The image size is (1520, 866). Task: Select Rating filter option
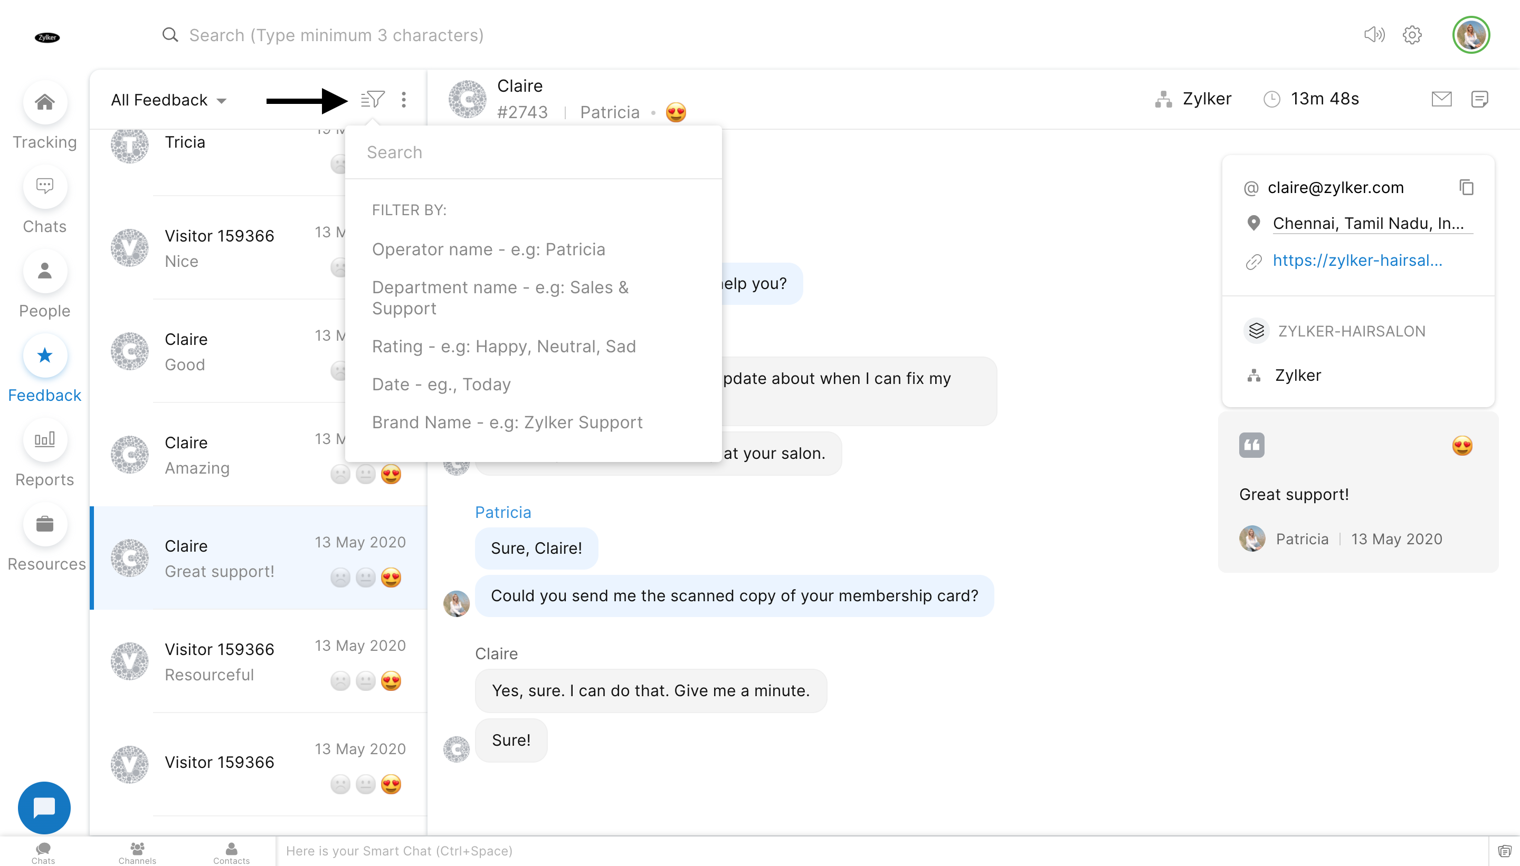tap(503, 346)
